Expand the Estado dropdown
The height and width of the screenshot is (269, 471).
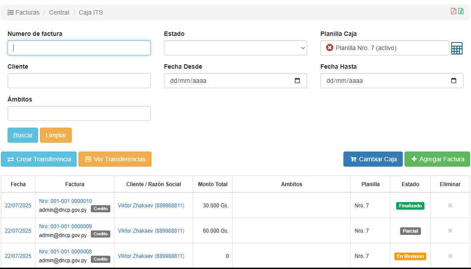point(235,48)
